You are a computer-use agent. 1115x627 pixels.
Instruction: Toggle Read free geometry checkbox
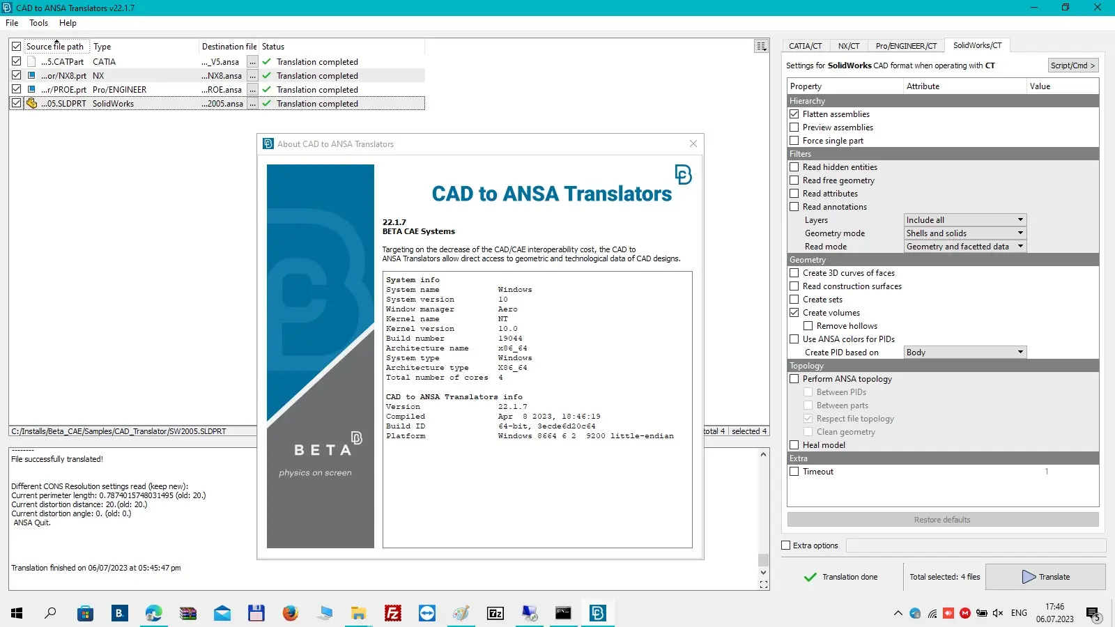coord(794,180)
